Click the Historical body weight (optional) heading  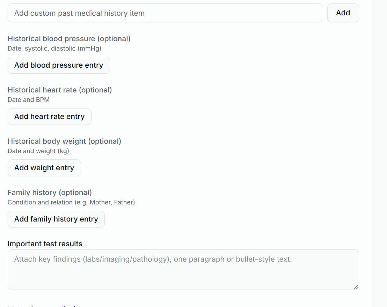64,141
